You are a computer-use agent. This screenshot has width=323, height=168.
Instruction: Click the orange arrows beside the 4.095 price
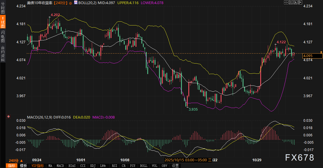tap(321, 53)
